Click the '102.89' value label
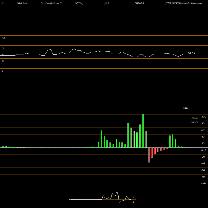208x208 pixels. [194, 122]
